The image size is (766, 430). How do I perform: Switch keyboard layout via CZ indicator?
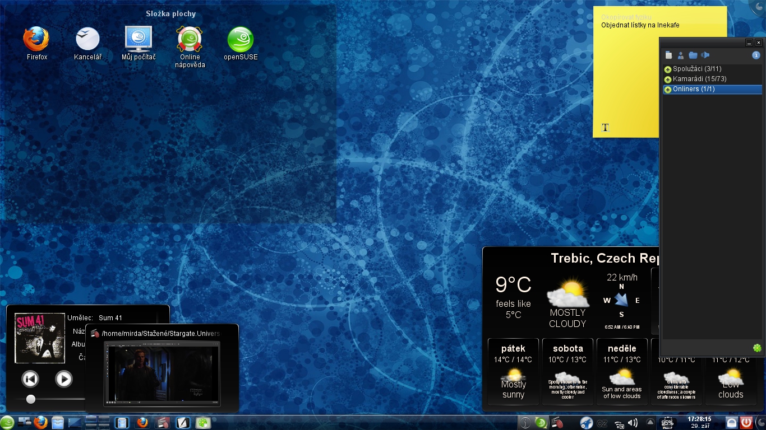(x=602, y=423)
